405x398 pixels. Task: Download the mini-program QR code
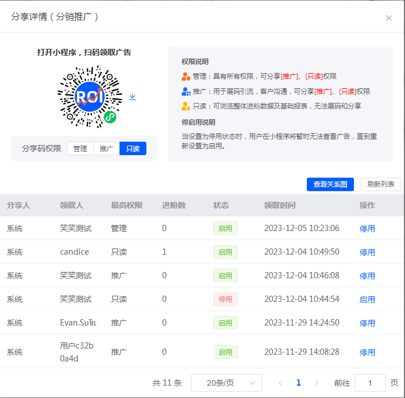[x=132, y=97]
